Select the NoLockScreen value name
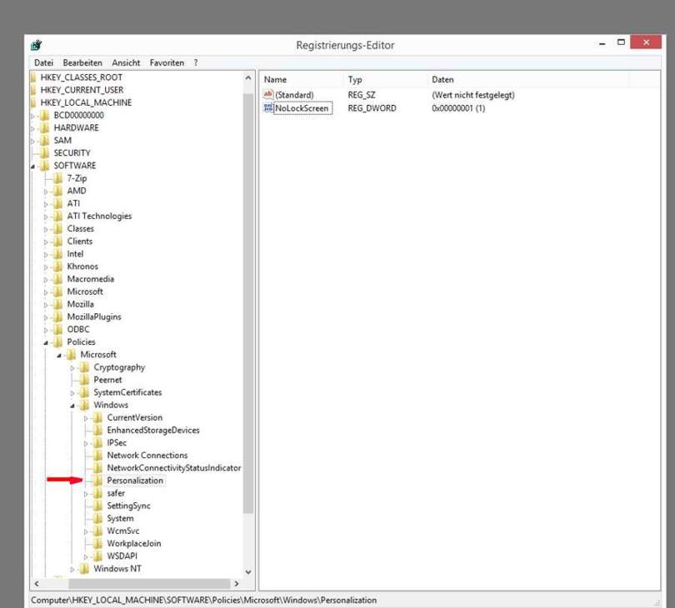The image size is (675, 608). coord(302,108)
